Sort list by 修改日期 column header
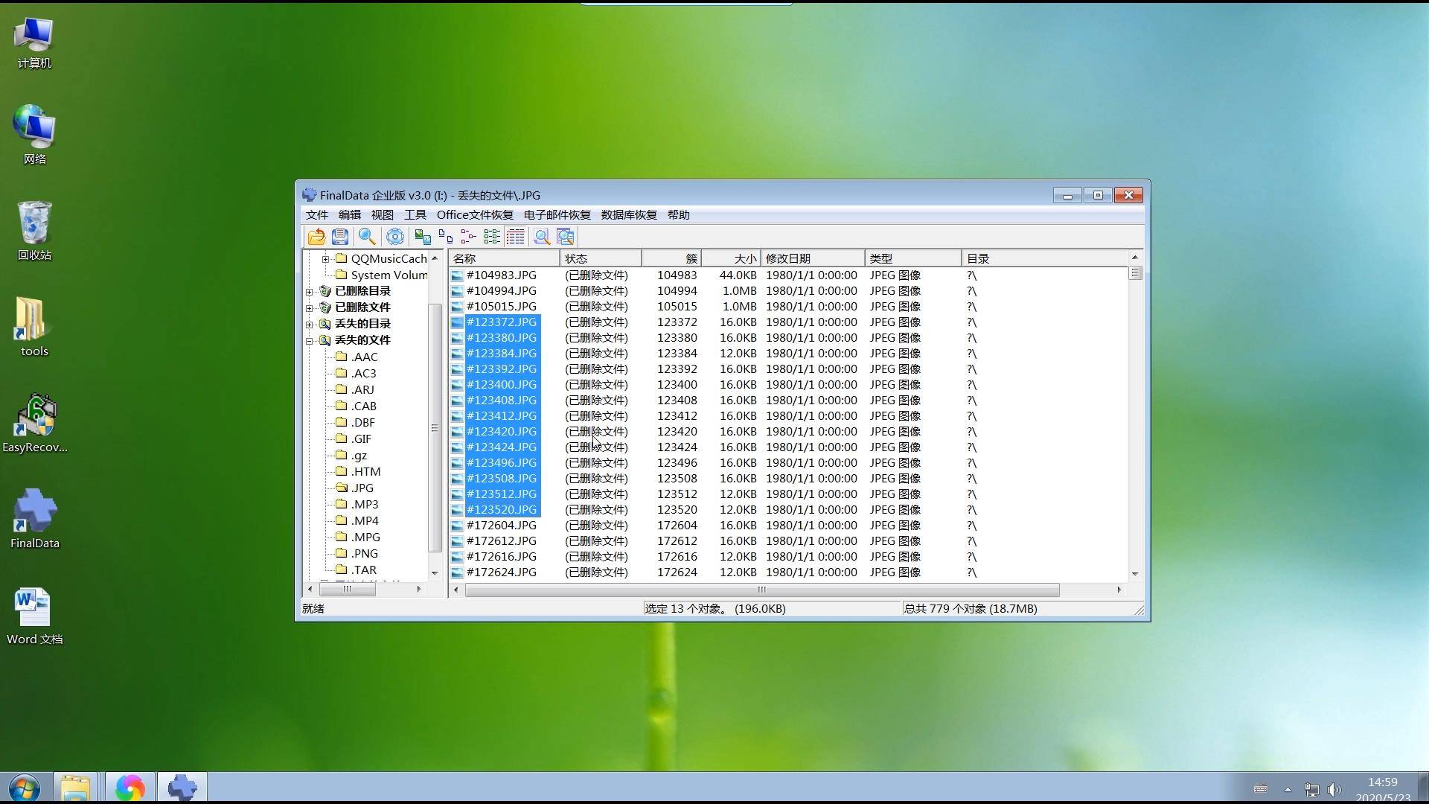The image size is (1429, 804). pos(811,258)
